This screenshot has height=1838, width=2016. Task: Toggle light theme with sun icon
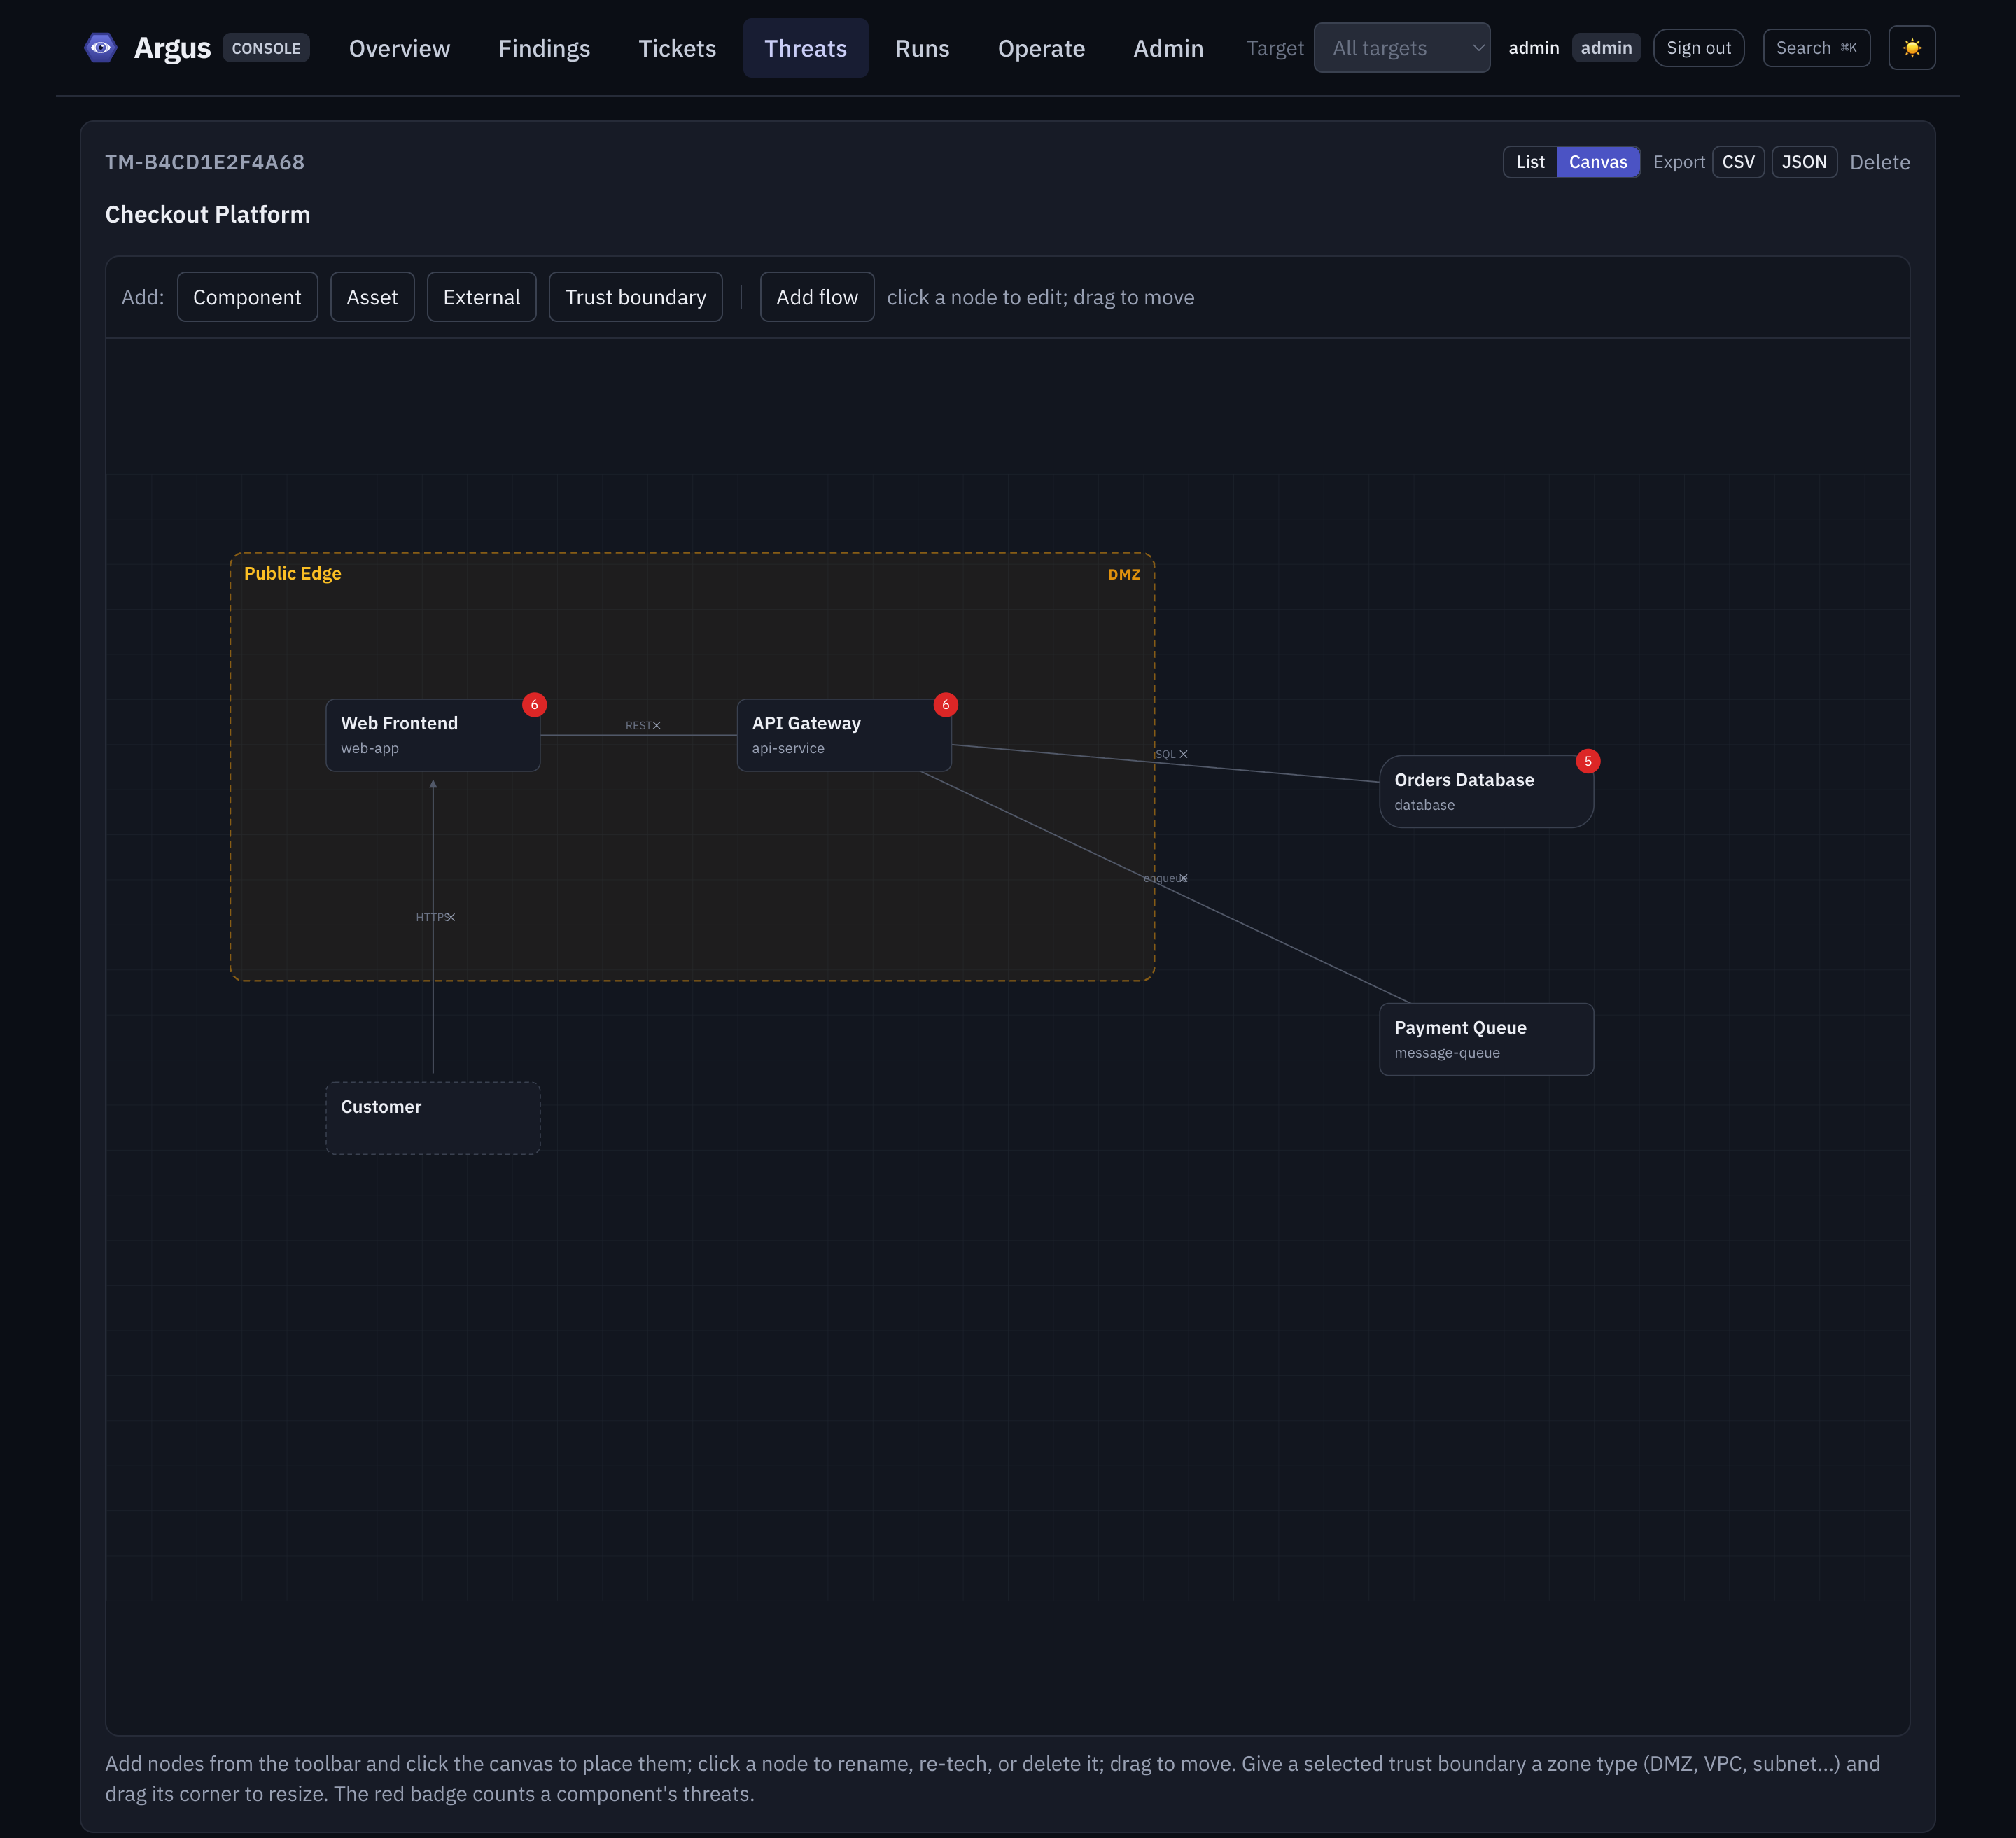(x=1911, y=48)
